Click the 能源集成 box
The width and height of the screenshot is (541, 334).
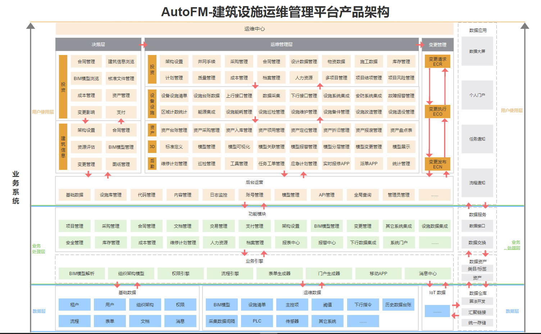(x=206, y=112)
